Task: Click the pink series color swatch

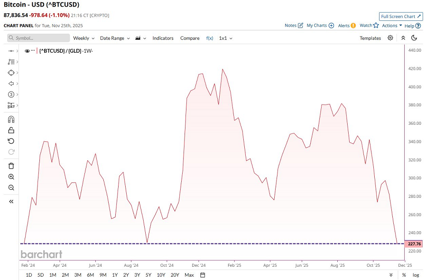Action: click(x=37, y=51)
